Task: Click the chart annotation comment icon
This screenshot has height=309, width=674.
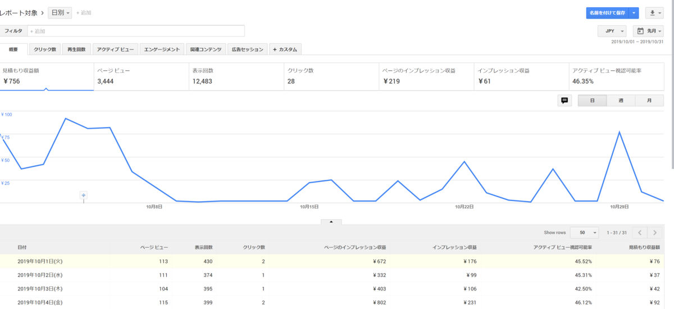Action: [564, 101]
